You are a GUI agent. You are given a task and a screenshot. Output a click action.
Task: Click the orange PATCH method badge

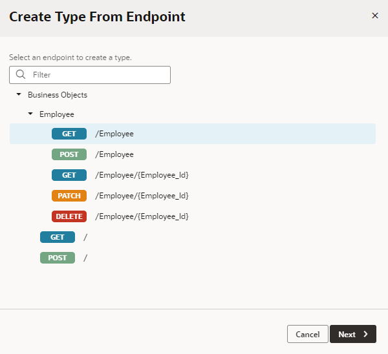69,196
